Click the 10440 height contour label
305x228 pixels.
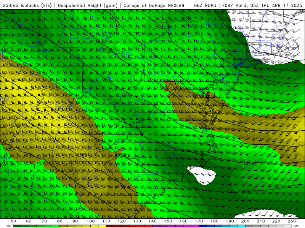tap(249, 163)
